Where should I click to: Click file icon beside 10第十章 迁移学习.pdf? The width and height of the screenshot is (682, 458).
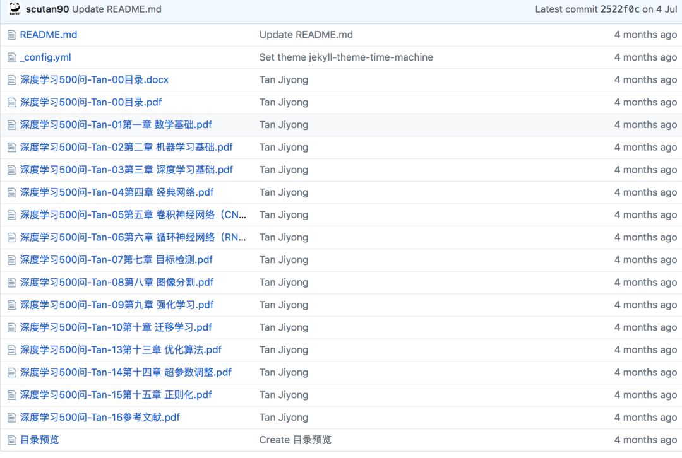click(12, 328)
